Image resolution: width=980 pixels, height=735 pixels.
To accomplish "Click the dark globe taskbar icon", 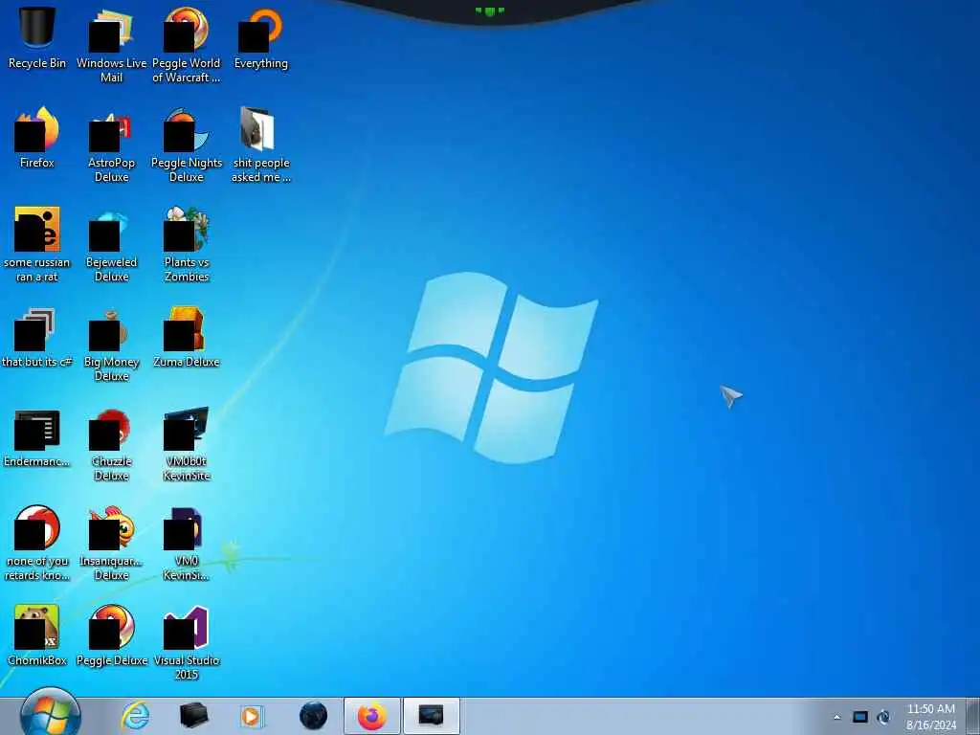I will [313, 716].
